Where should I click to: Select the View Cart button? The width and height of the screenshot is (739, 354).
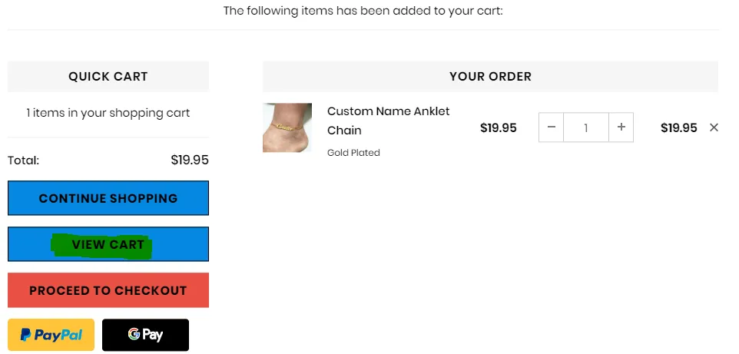click(108, 244)
